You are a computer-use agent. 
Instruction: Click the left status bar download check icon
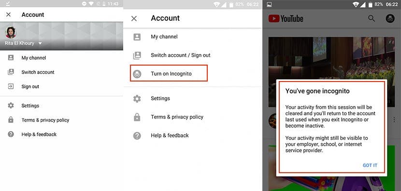click(x=8, y=3)
